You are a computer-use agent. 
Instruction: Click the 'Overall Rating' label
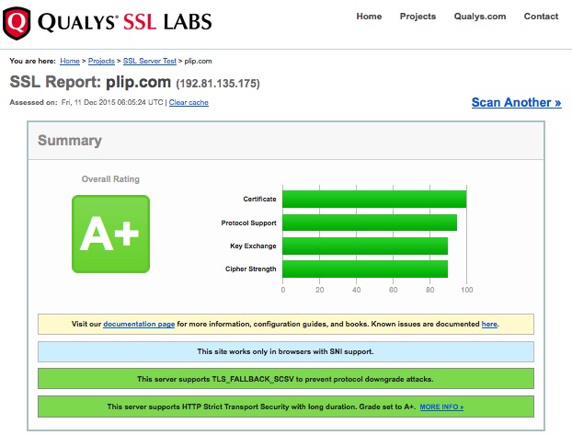[x=110, y=179]
